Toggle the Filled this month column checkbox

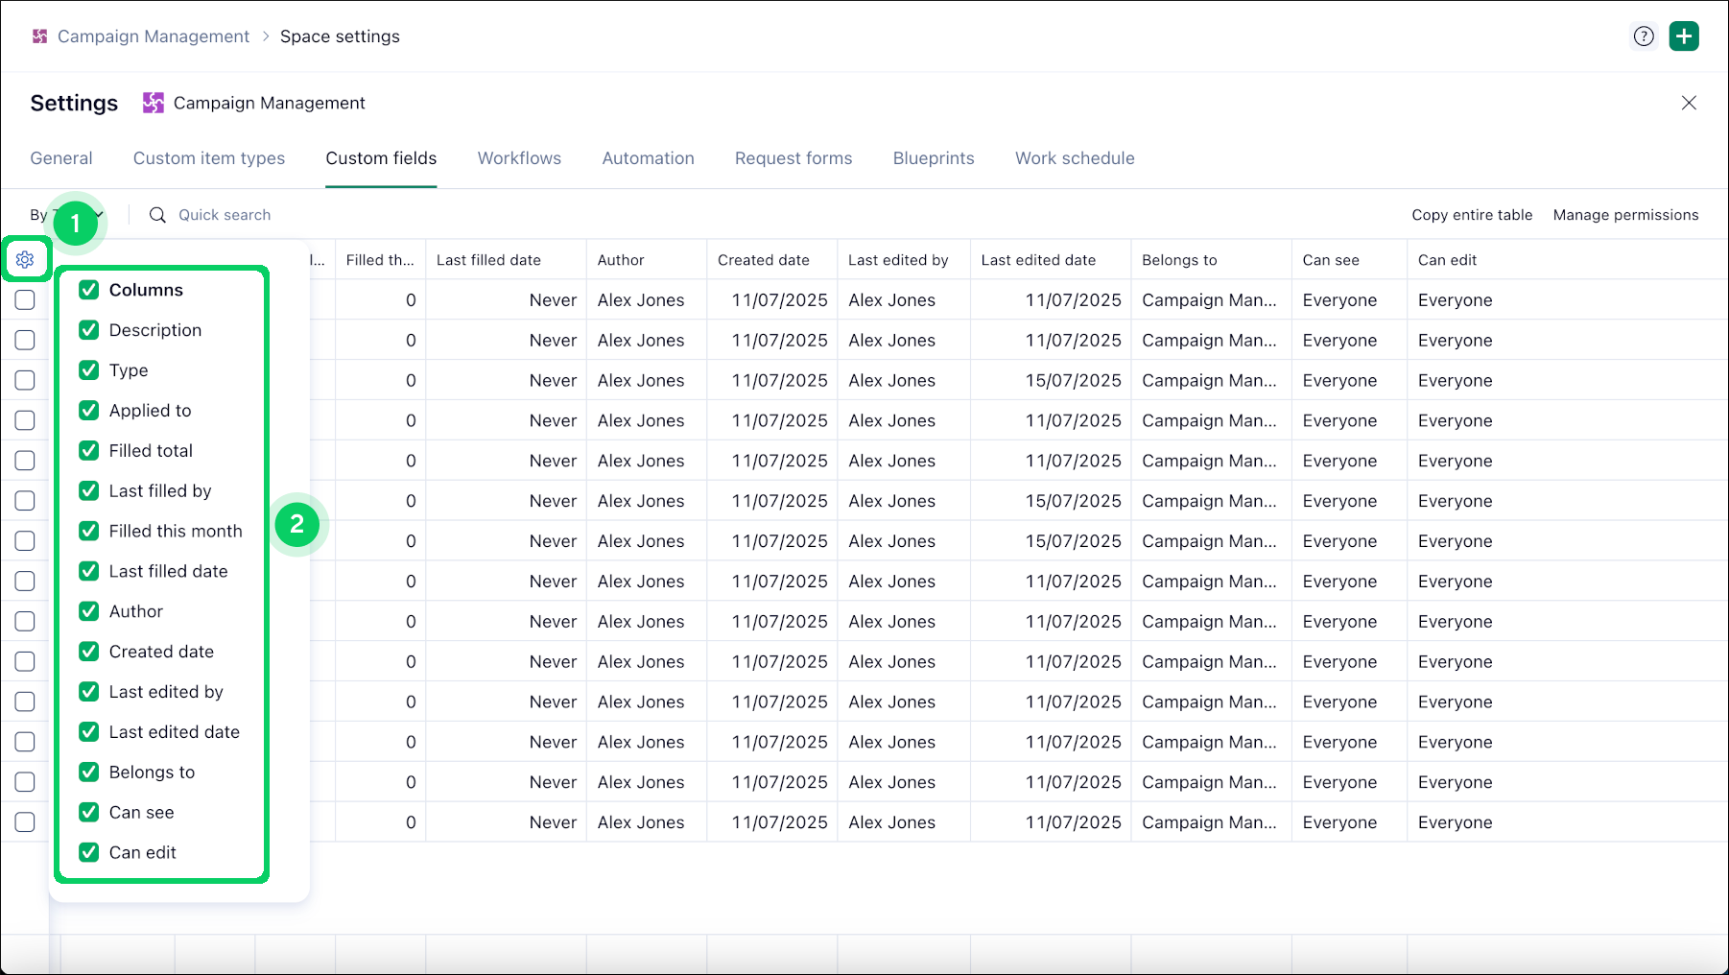[89, 531]
